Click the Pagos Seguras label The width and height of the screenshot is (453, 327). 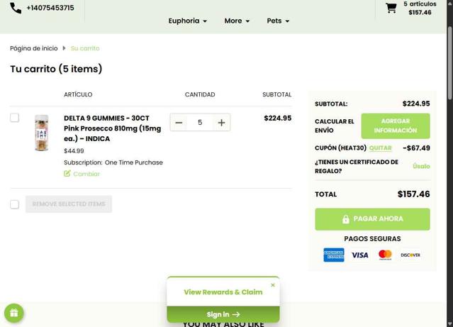click(372, 238)
